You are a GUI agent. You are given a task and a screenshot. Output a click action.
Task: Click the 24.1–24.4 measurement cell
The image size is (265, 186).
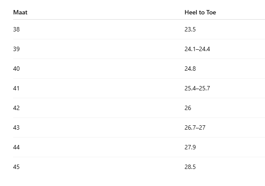click(197, 49)
